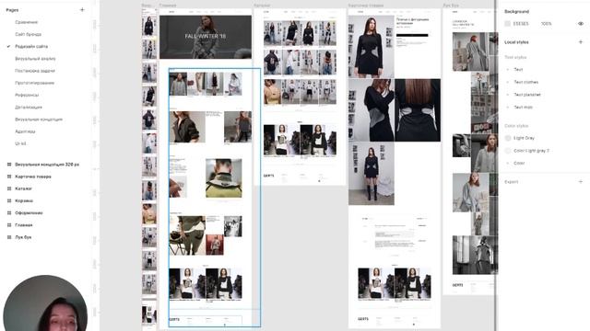Click frame icon next to Оформление layer
This screenshot has height=331, width=590.
pos(9,212)
